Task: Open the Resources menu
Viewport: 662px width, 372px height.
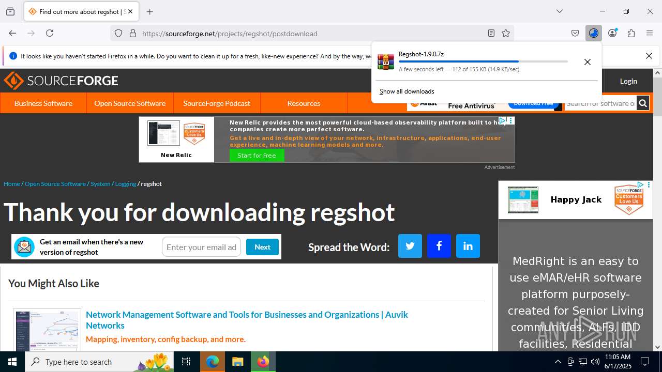Action: (304, 103)
